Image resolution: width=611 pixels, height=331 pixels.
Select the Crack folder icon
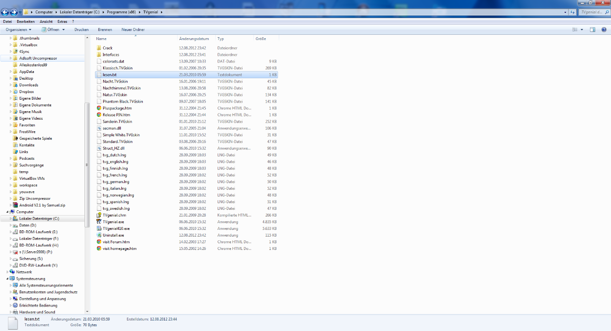coord(99,48)
